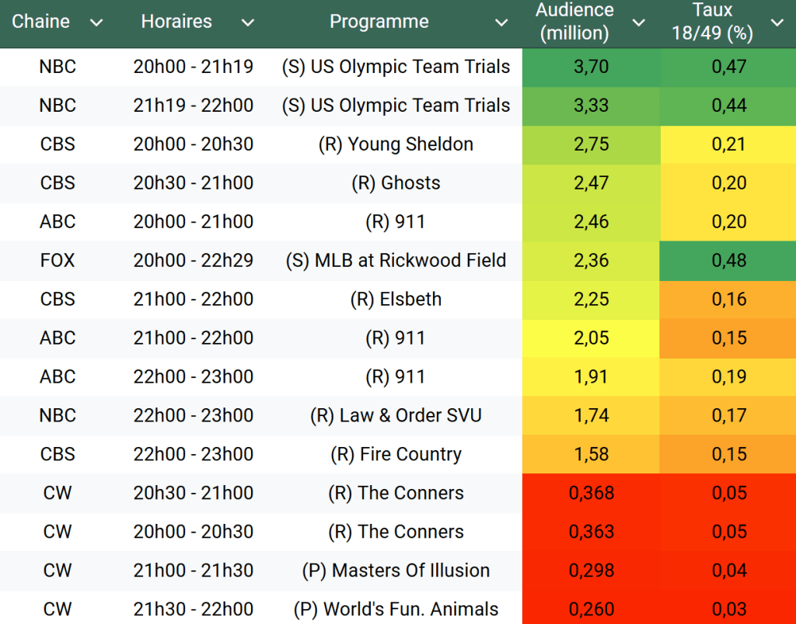796x624 pixels.
Task: Open the Horaires column filter dropdown
Action: [247, 23]
